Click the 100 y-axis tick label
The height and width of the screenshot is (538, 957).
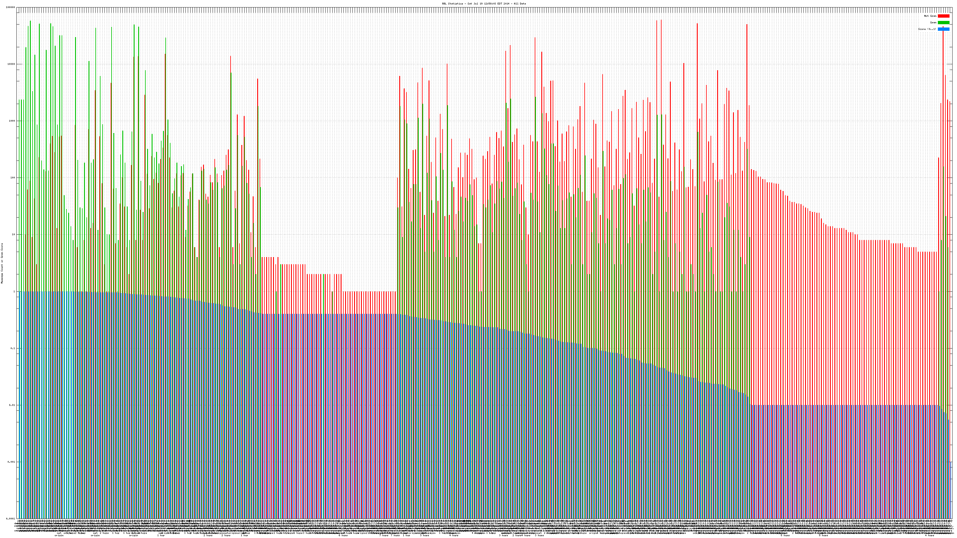pyautogui.click(x=13, y=178)
